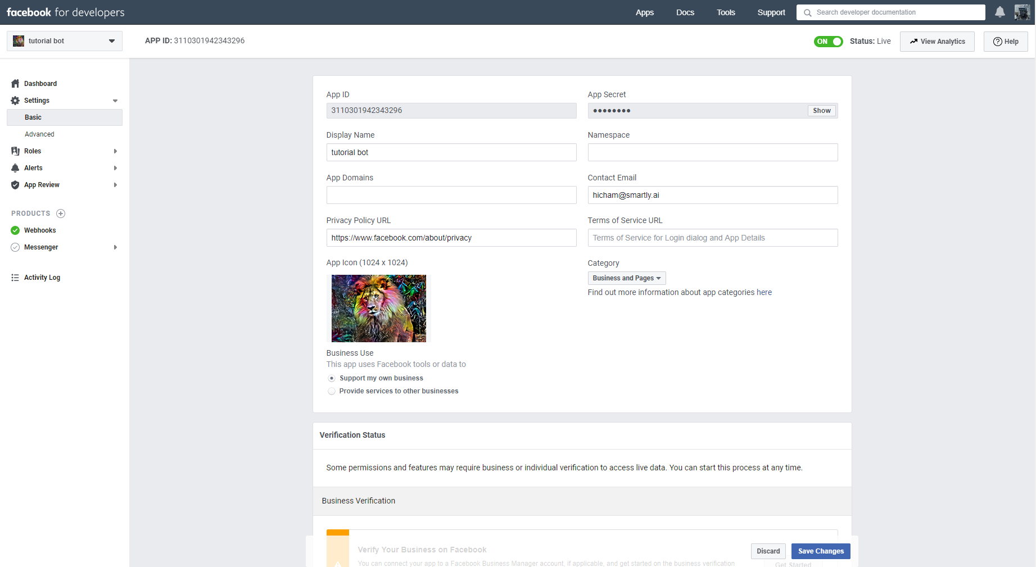Show the App Secret
The image size is (1036, 567).
(822, 111)
